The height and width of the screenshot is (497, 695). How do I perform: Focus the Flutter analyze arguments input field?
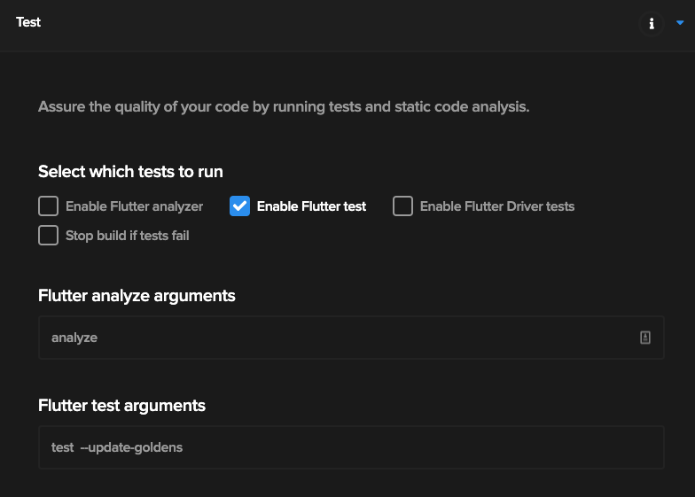(337, 338)
